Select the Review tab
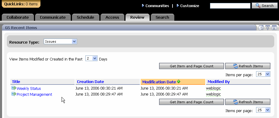 click(137, 17)
